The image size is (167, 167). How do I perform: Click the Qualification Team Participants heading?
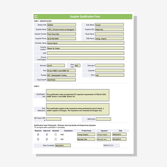pyautogui.click(x=65, y=125)
